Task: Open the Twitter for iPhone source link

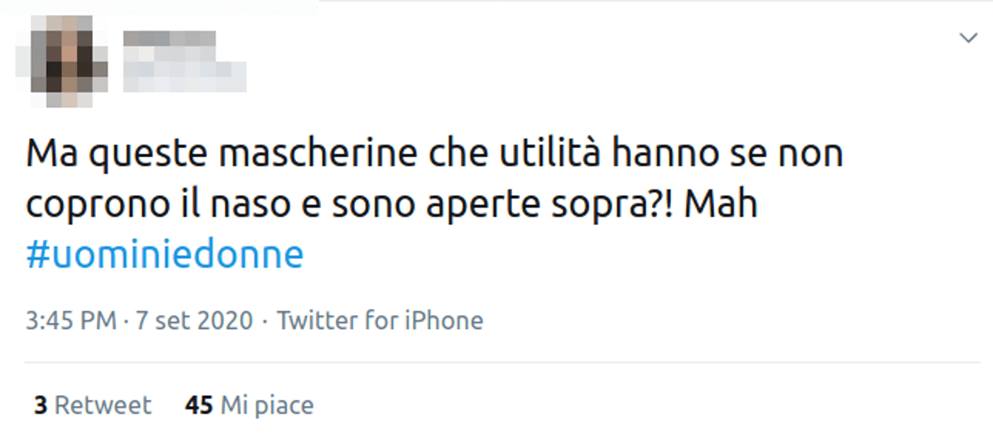Action: tap(380, 321)
